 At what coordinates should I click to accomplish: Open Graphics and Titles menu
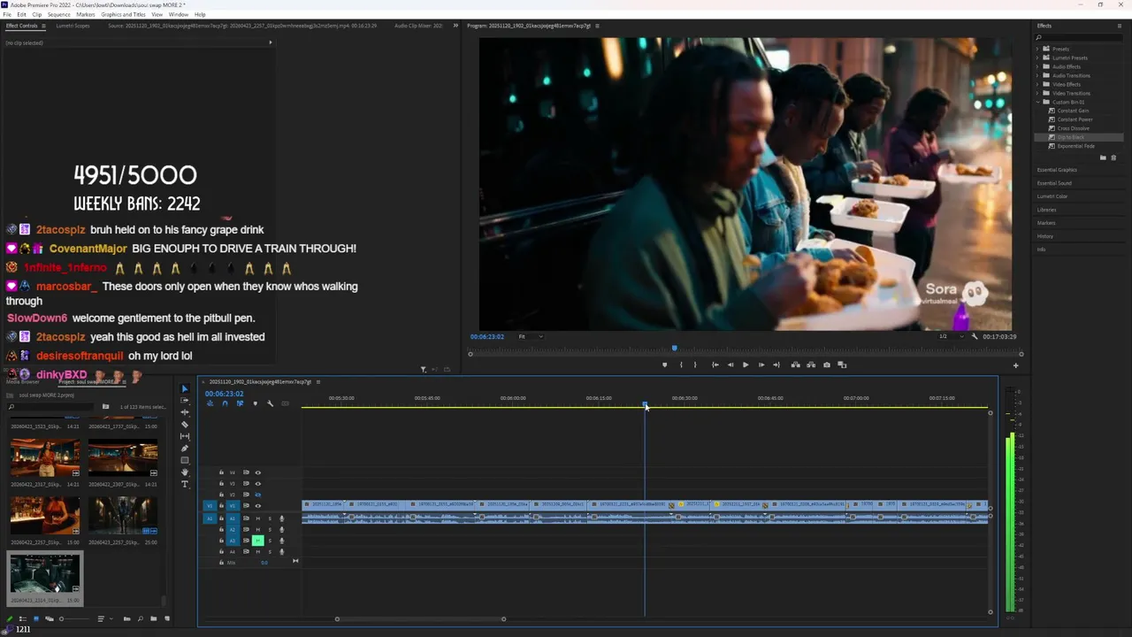coord(123,14)
